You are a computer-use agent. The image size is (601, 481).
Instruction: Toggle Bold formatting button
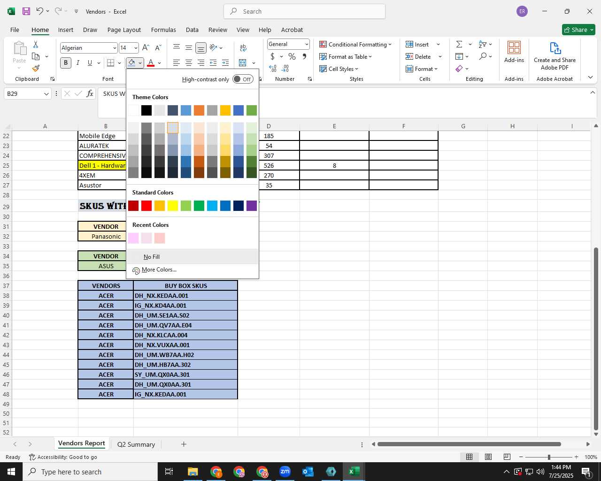click(x=66, y=62)
